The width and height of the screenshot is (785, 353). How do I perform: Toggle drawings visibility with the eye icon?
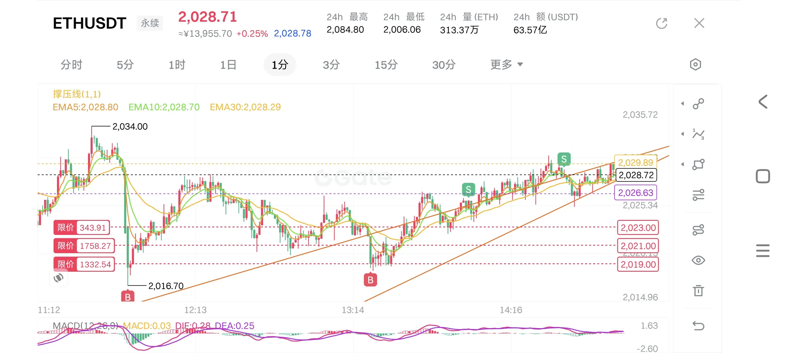(698, 260)
